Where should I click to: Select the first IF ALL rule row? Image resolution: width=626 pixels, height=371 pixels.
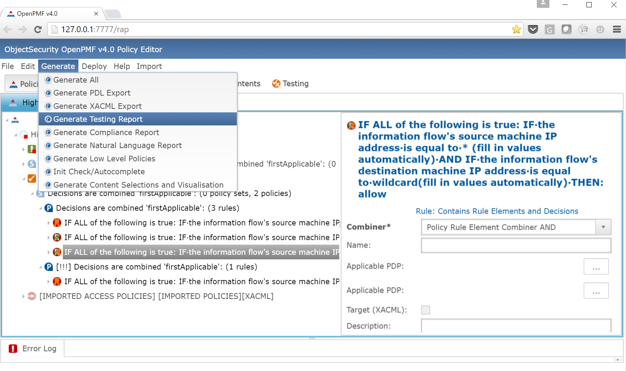[202, 223]
